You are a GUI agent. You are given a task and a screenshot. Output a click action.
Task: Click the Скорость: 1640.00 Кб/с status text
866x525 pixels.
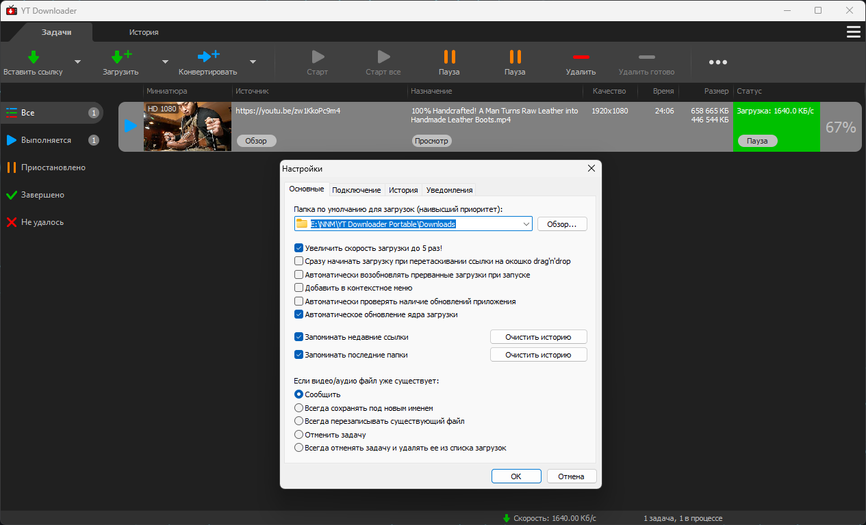pos(555,518)
